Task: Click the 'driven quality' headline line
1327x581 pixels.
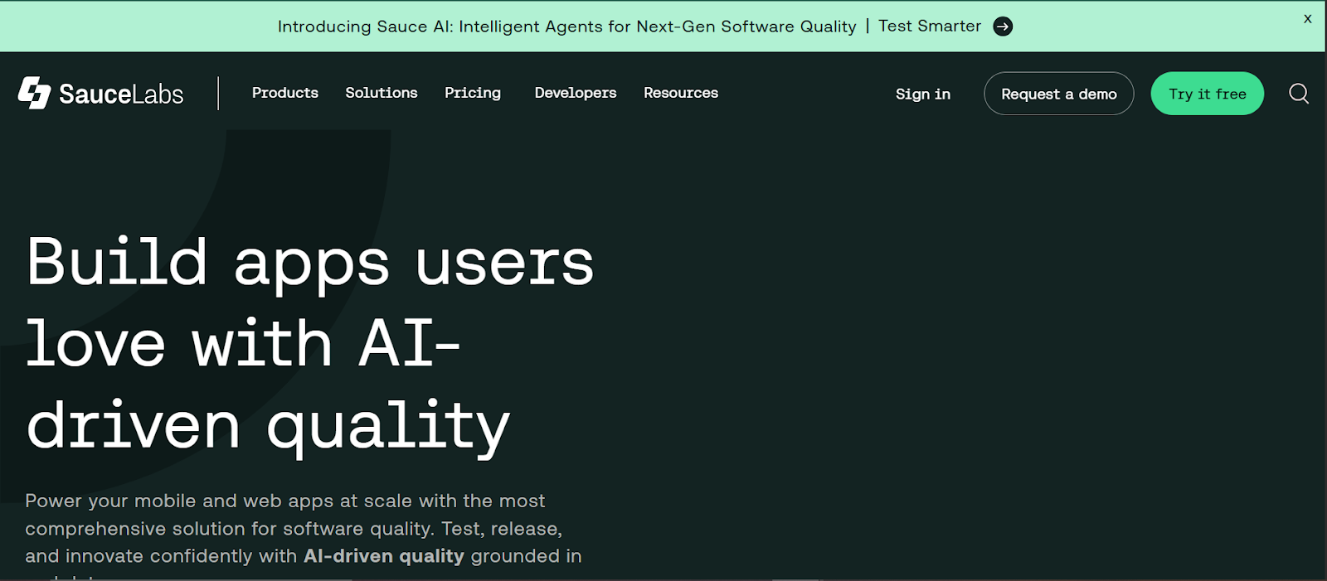Action: click(x=268, y=426)
